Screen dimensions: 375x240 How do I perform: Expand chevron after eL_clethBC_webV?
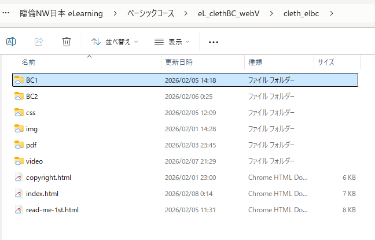coord(271,14)
